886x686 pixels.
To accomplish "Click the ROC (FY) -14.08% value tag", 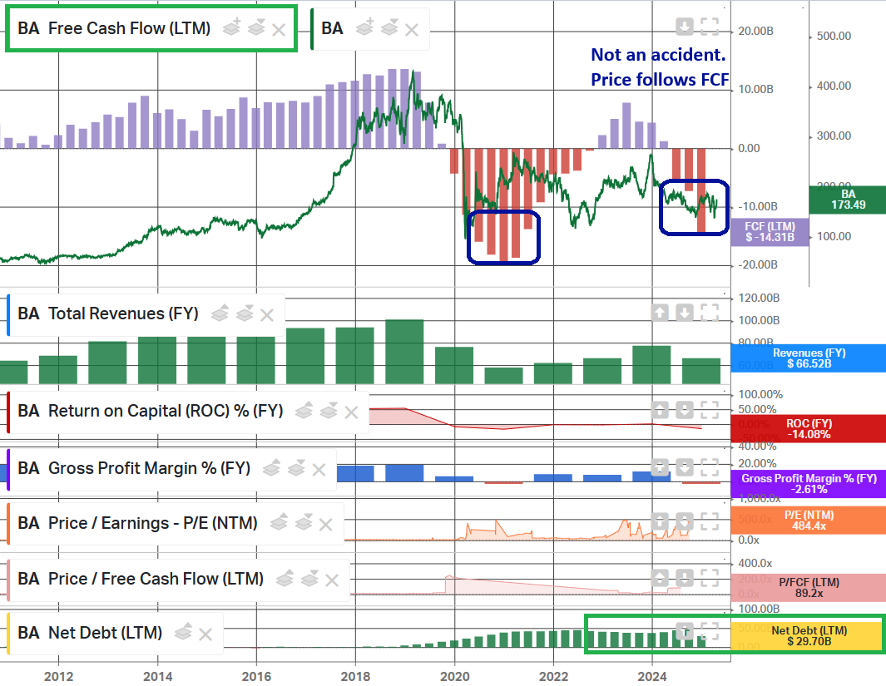I will pos(809,429).
